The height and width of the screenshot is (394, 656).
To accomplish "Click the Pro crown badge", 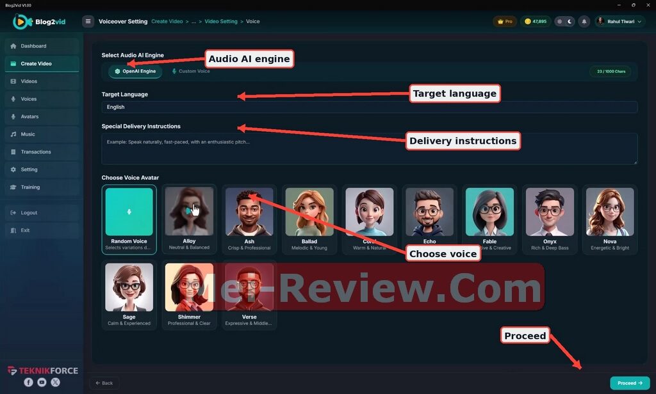I will [505, 21].
